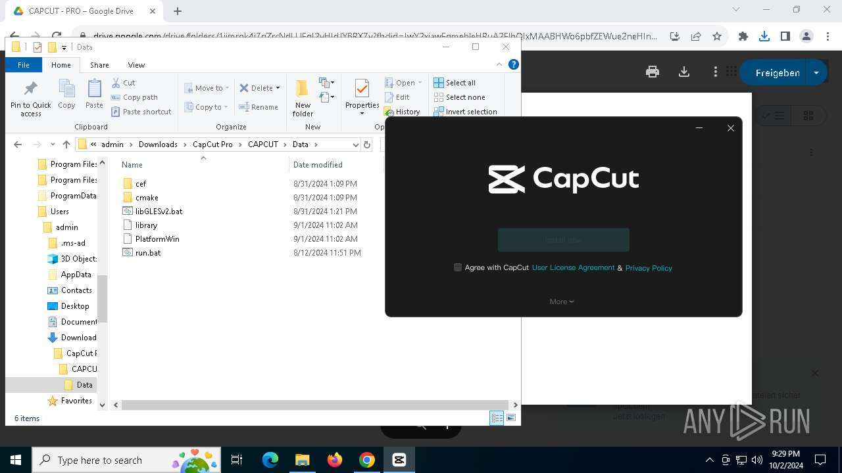Click Explorer up-folder arrow
The width and height of the screenshot is (842, 473).
click(x=66, y=145)
